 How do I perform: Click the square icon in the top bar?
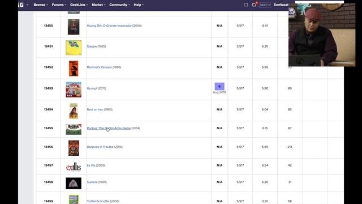click(246, 5)
